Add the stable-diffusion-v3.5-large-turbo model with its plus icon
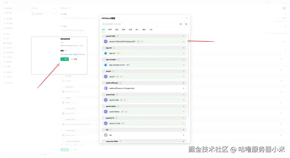290x158 pixels. tap(184, 88)
